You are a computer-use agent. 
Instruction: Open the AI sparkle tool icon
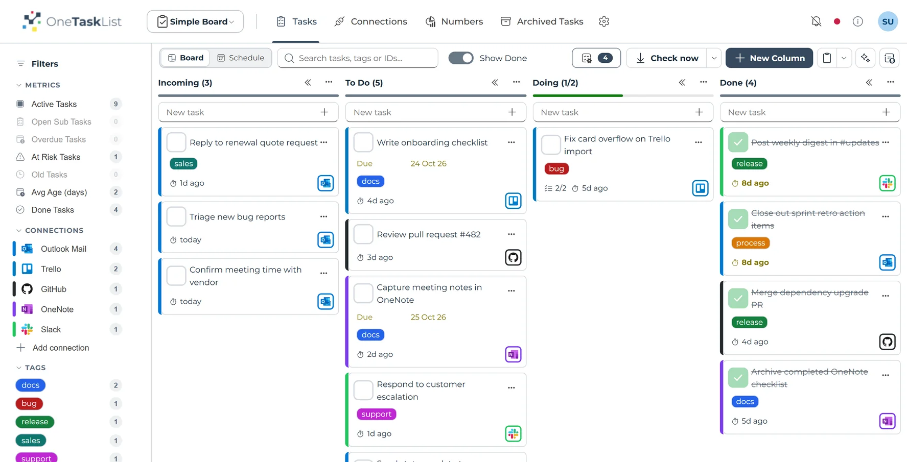pyautogui.click(x=866, y=58)
